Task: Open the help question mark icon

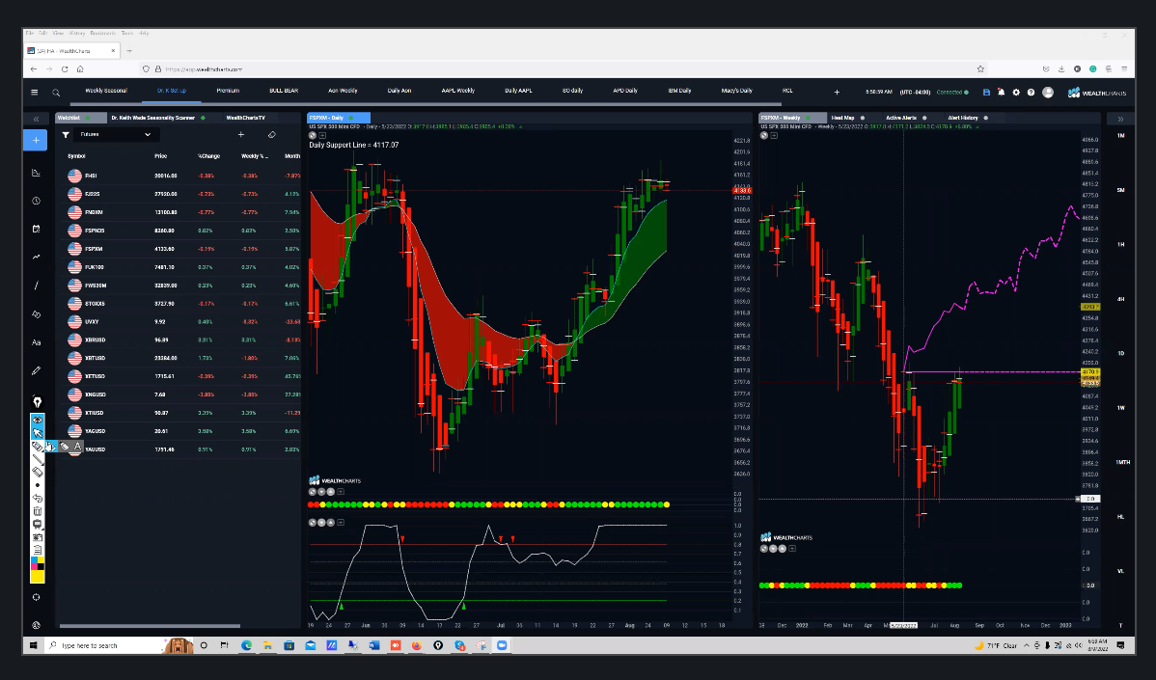Action: [x=1031, y=92]
